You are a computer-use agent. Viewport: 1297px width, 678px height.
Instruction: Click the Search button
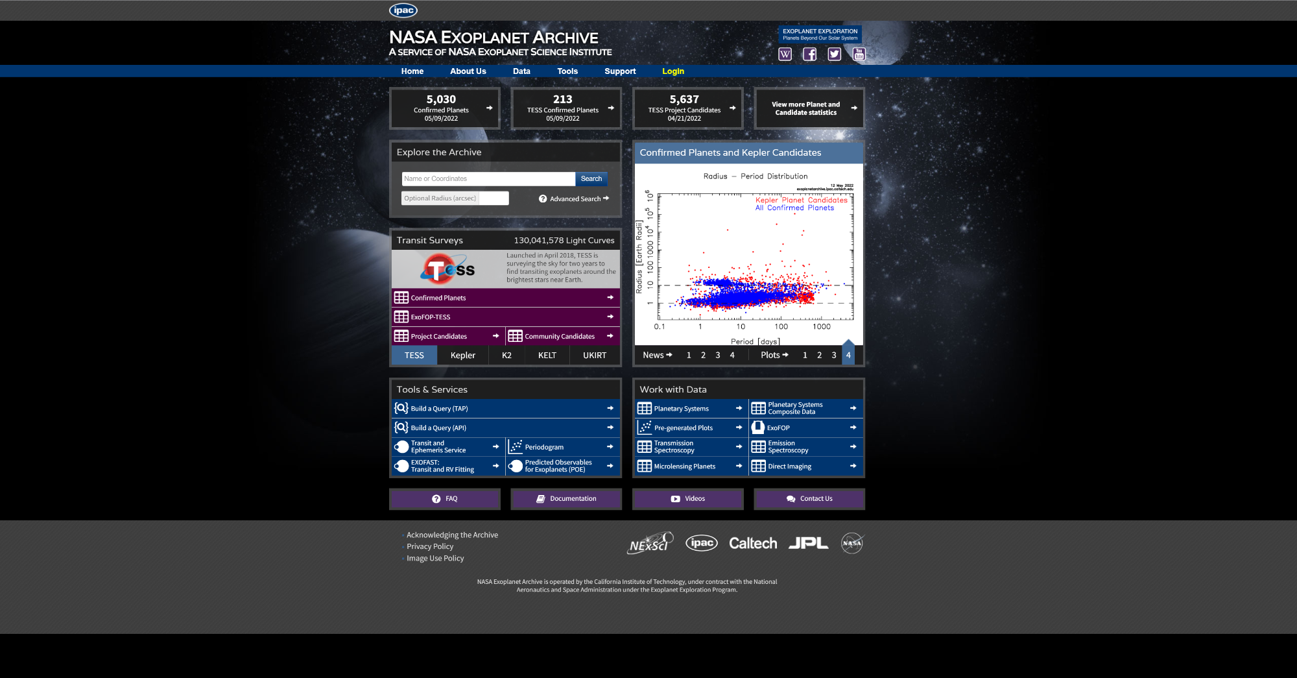click(x=591, y=179)
